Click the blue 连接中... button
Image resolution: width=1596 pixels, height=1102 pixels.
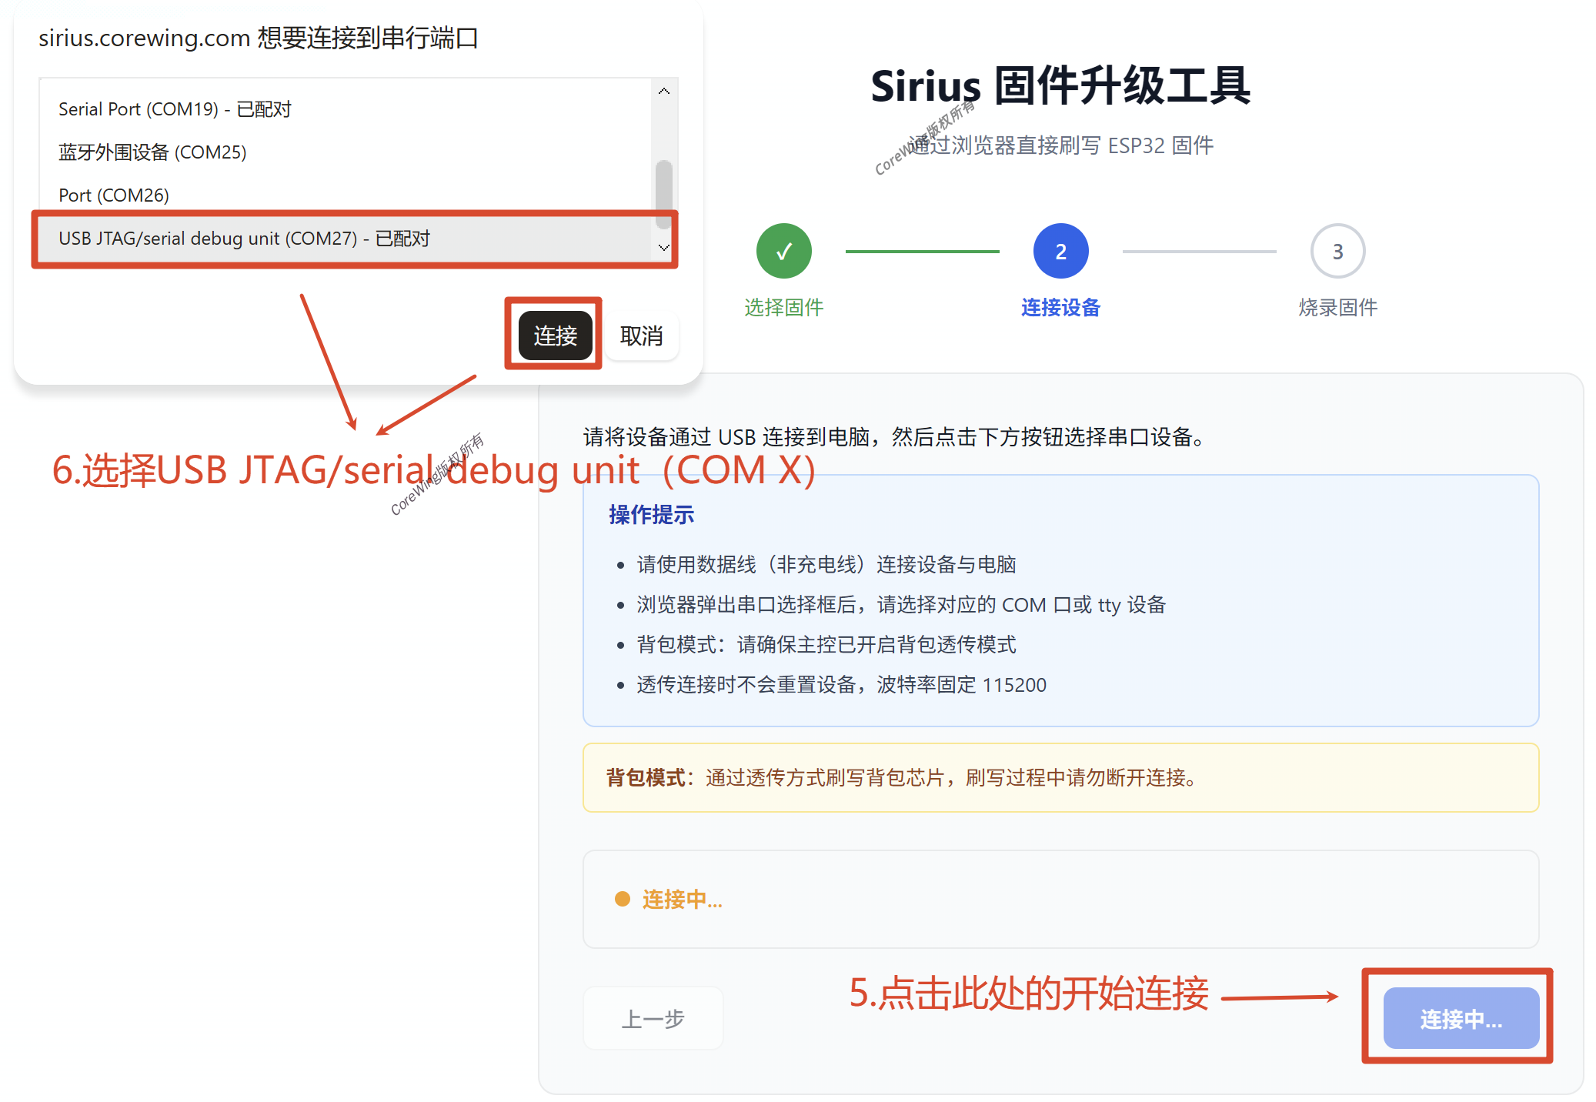1461,1019
